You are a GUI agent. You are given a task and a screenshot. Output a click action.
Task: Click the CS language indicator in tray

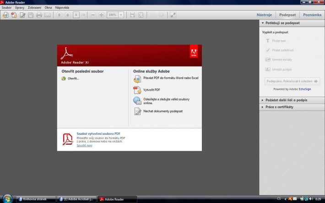(x=279, y=199)
